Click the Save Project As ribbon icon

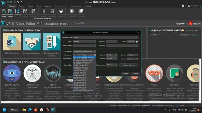pos(52,11)
